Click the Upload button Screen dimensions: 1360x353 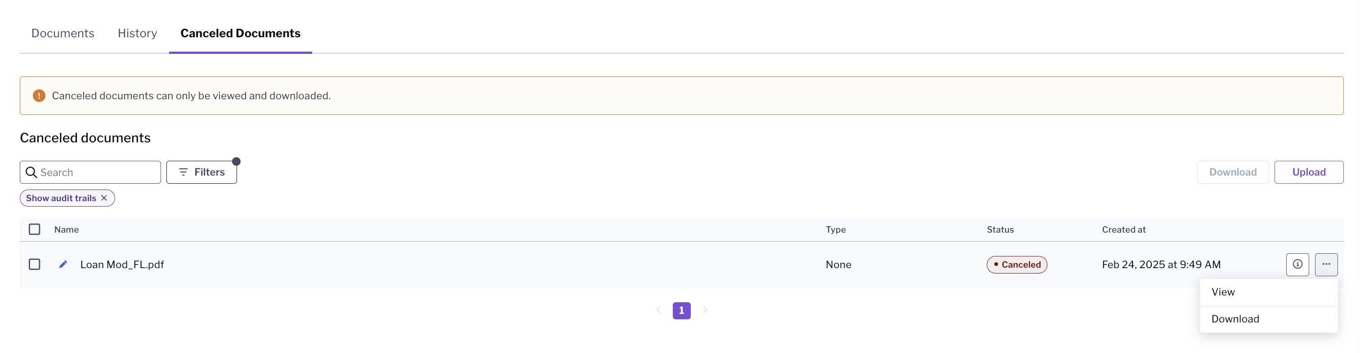pos(1308,172)
